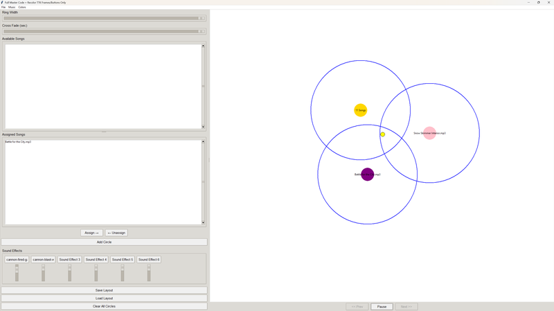Click the Clear All Circles button

tap(104, 306)
